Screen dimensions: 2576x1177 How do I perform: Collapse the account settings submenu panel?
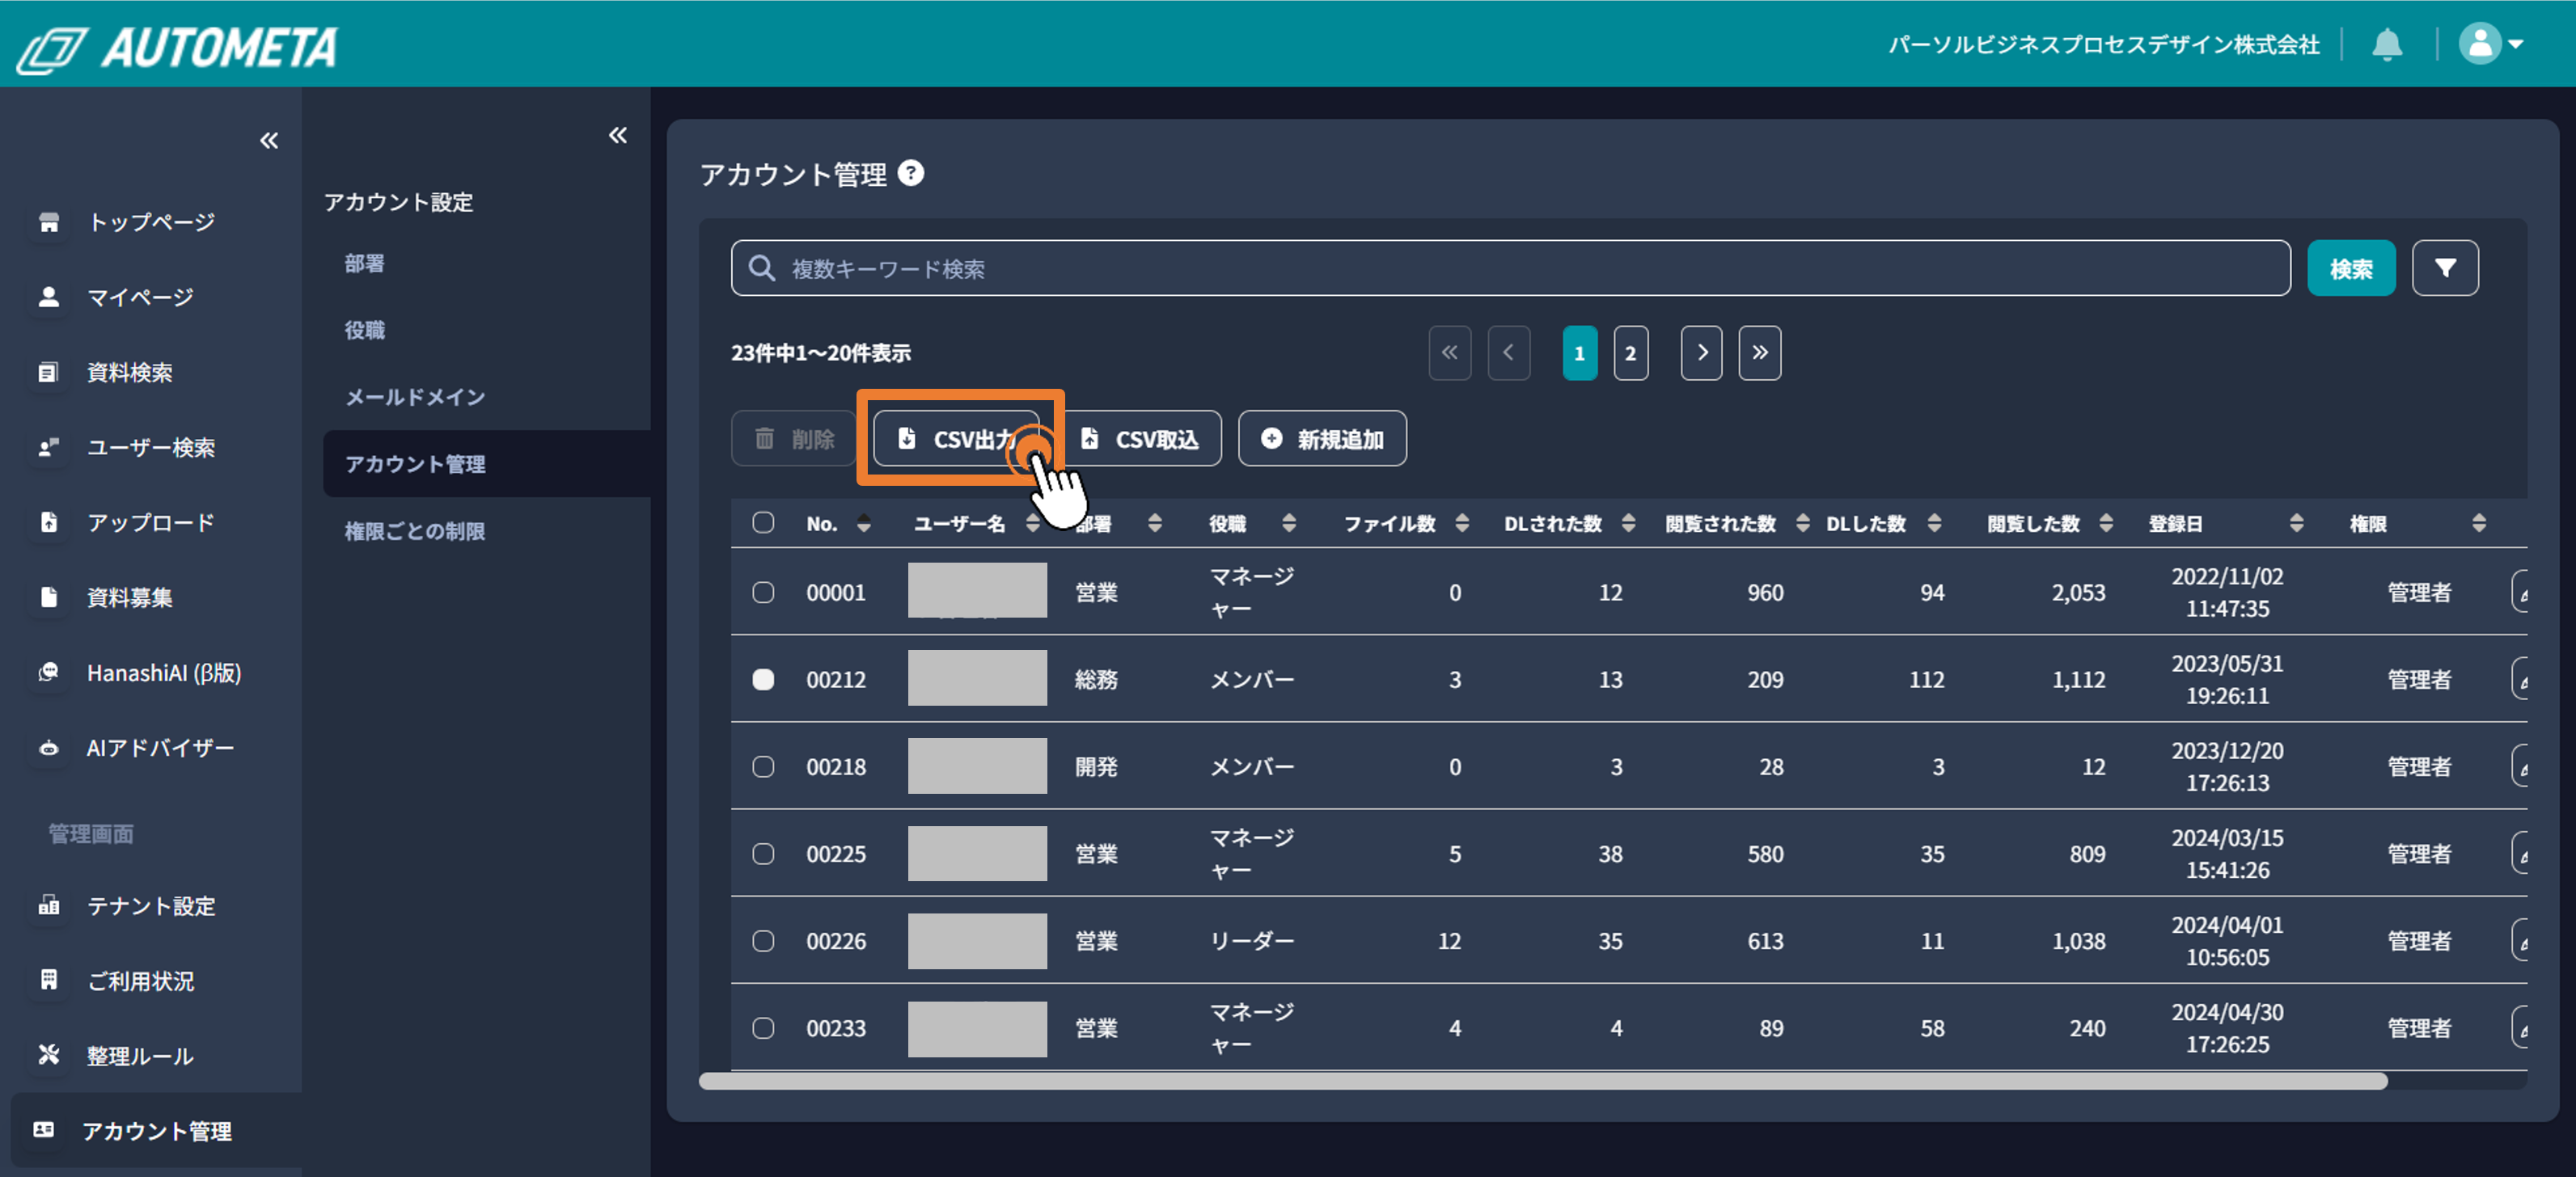point(618,135)
